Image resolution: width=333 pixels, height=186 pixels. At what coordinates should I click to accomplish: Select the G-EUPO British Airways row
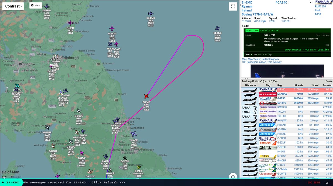pos(287,138)
